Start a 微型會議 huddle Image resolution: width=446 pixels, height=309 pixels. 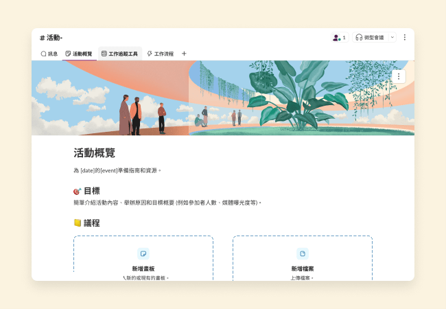pos(370,37)
